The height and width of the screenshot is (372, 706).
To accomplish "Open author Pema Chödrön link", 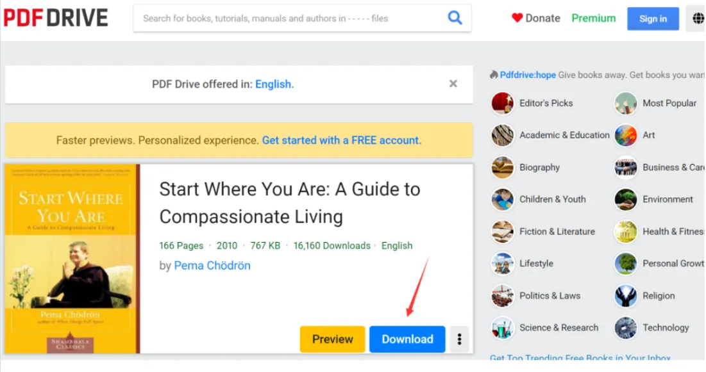I will [212, 265].
